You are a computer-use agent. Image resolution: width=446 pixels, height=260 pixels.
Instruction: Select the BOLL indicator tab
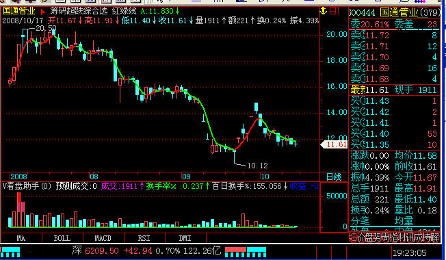pyautogui.click(x=62, y=238)
